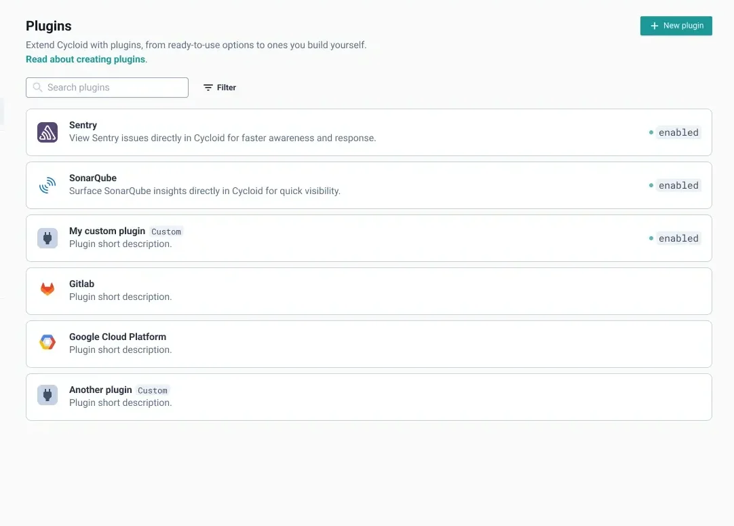This screenshot has width=734, height=526.
Task: Click the filter lines icon
Action: (x=208, y=88)
